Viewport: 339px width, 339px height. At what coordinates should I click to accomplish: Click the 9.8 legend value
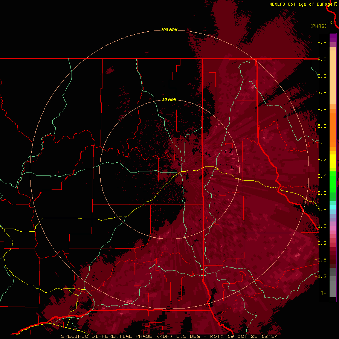point(322,42)
